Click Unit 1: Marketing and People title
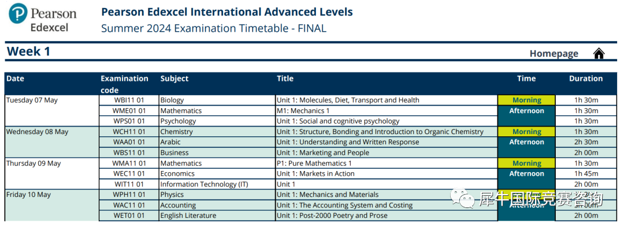624x227 pixels. coord(323,152)
